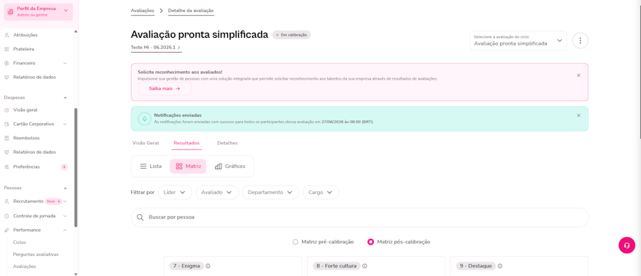This screenshot has width=641, height=276.
Task: Click the search magnifier icon
Action: (140, 217)
